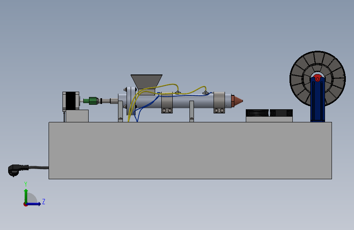
Task: Select the yellow wire loop
Action: tap(167, 86)
